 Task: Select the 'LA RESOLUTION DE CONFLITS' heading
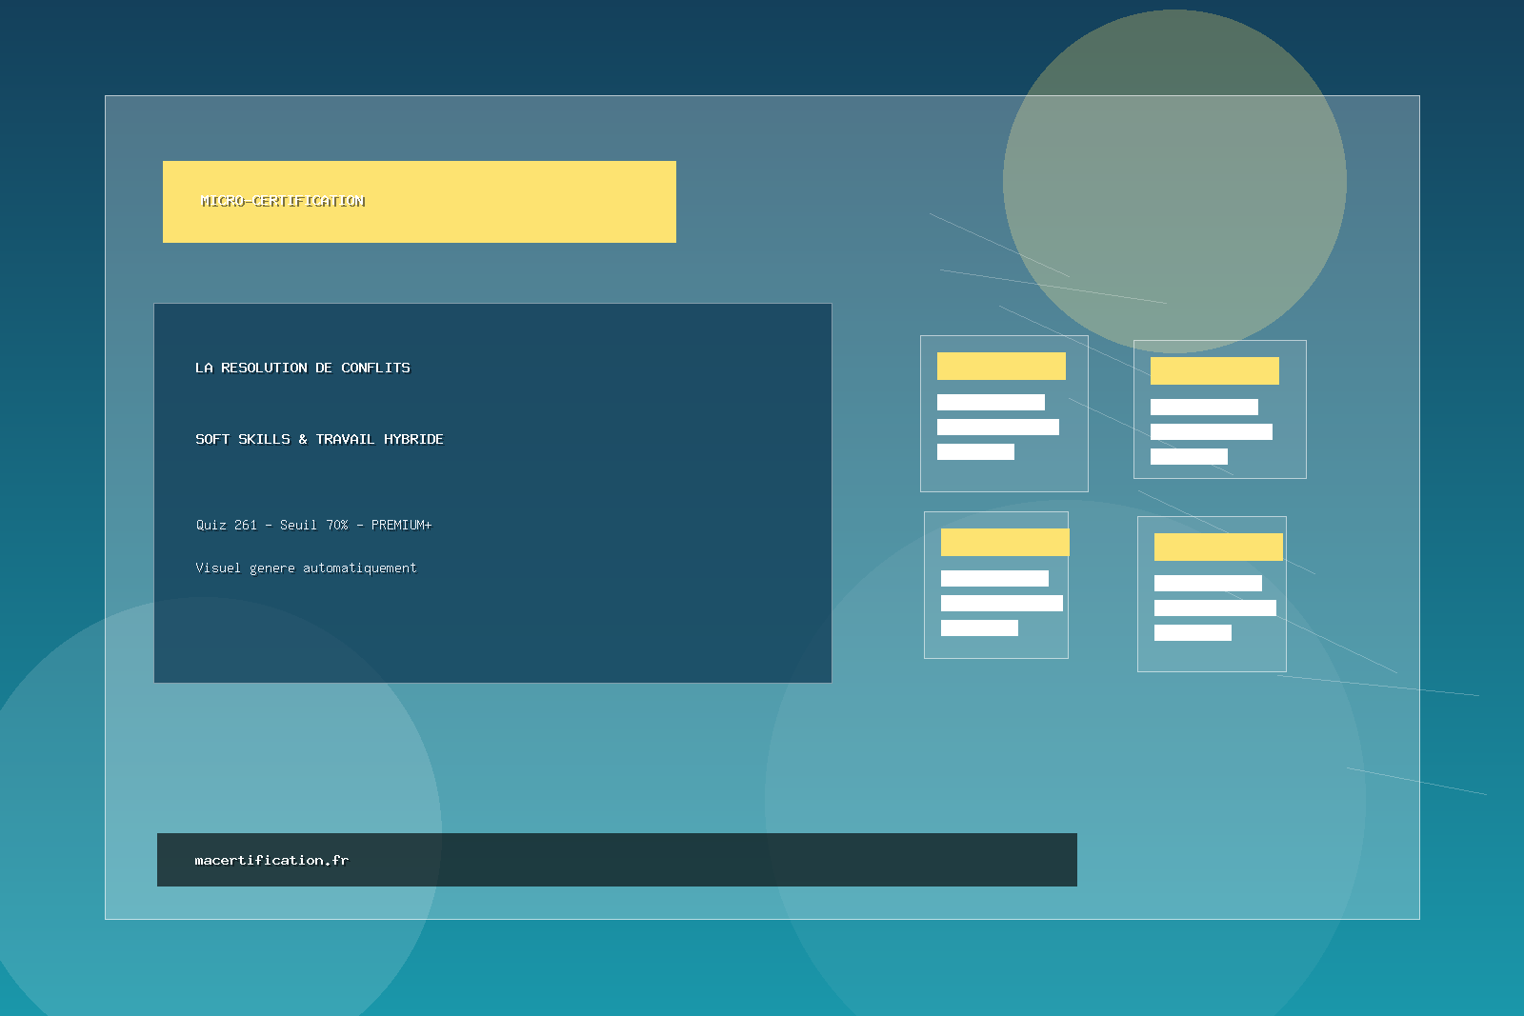point(302,368)
